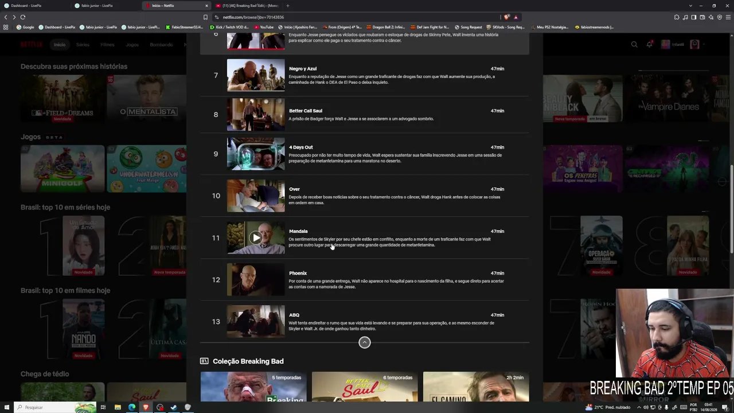Open the apps grid in bookmarks bar
This screenshot has height=413, width=734.
tap(6, 27)
